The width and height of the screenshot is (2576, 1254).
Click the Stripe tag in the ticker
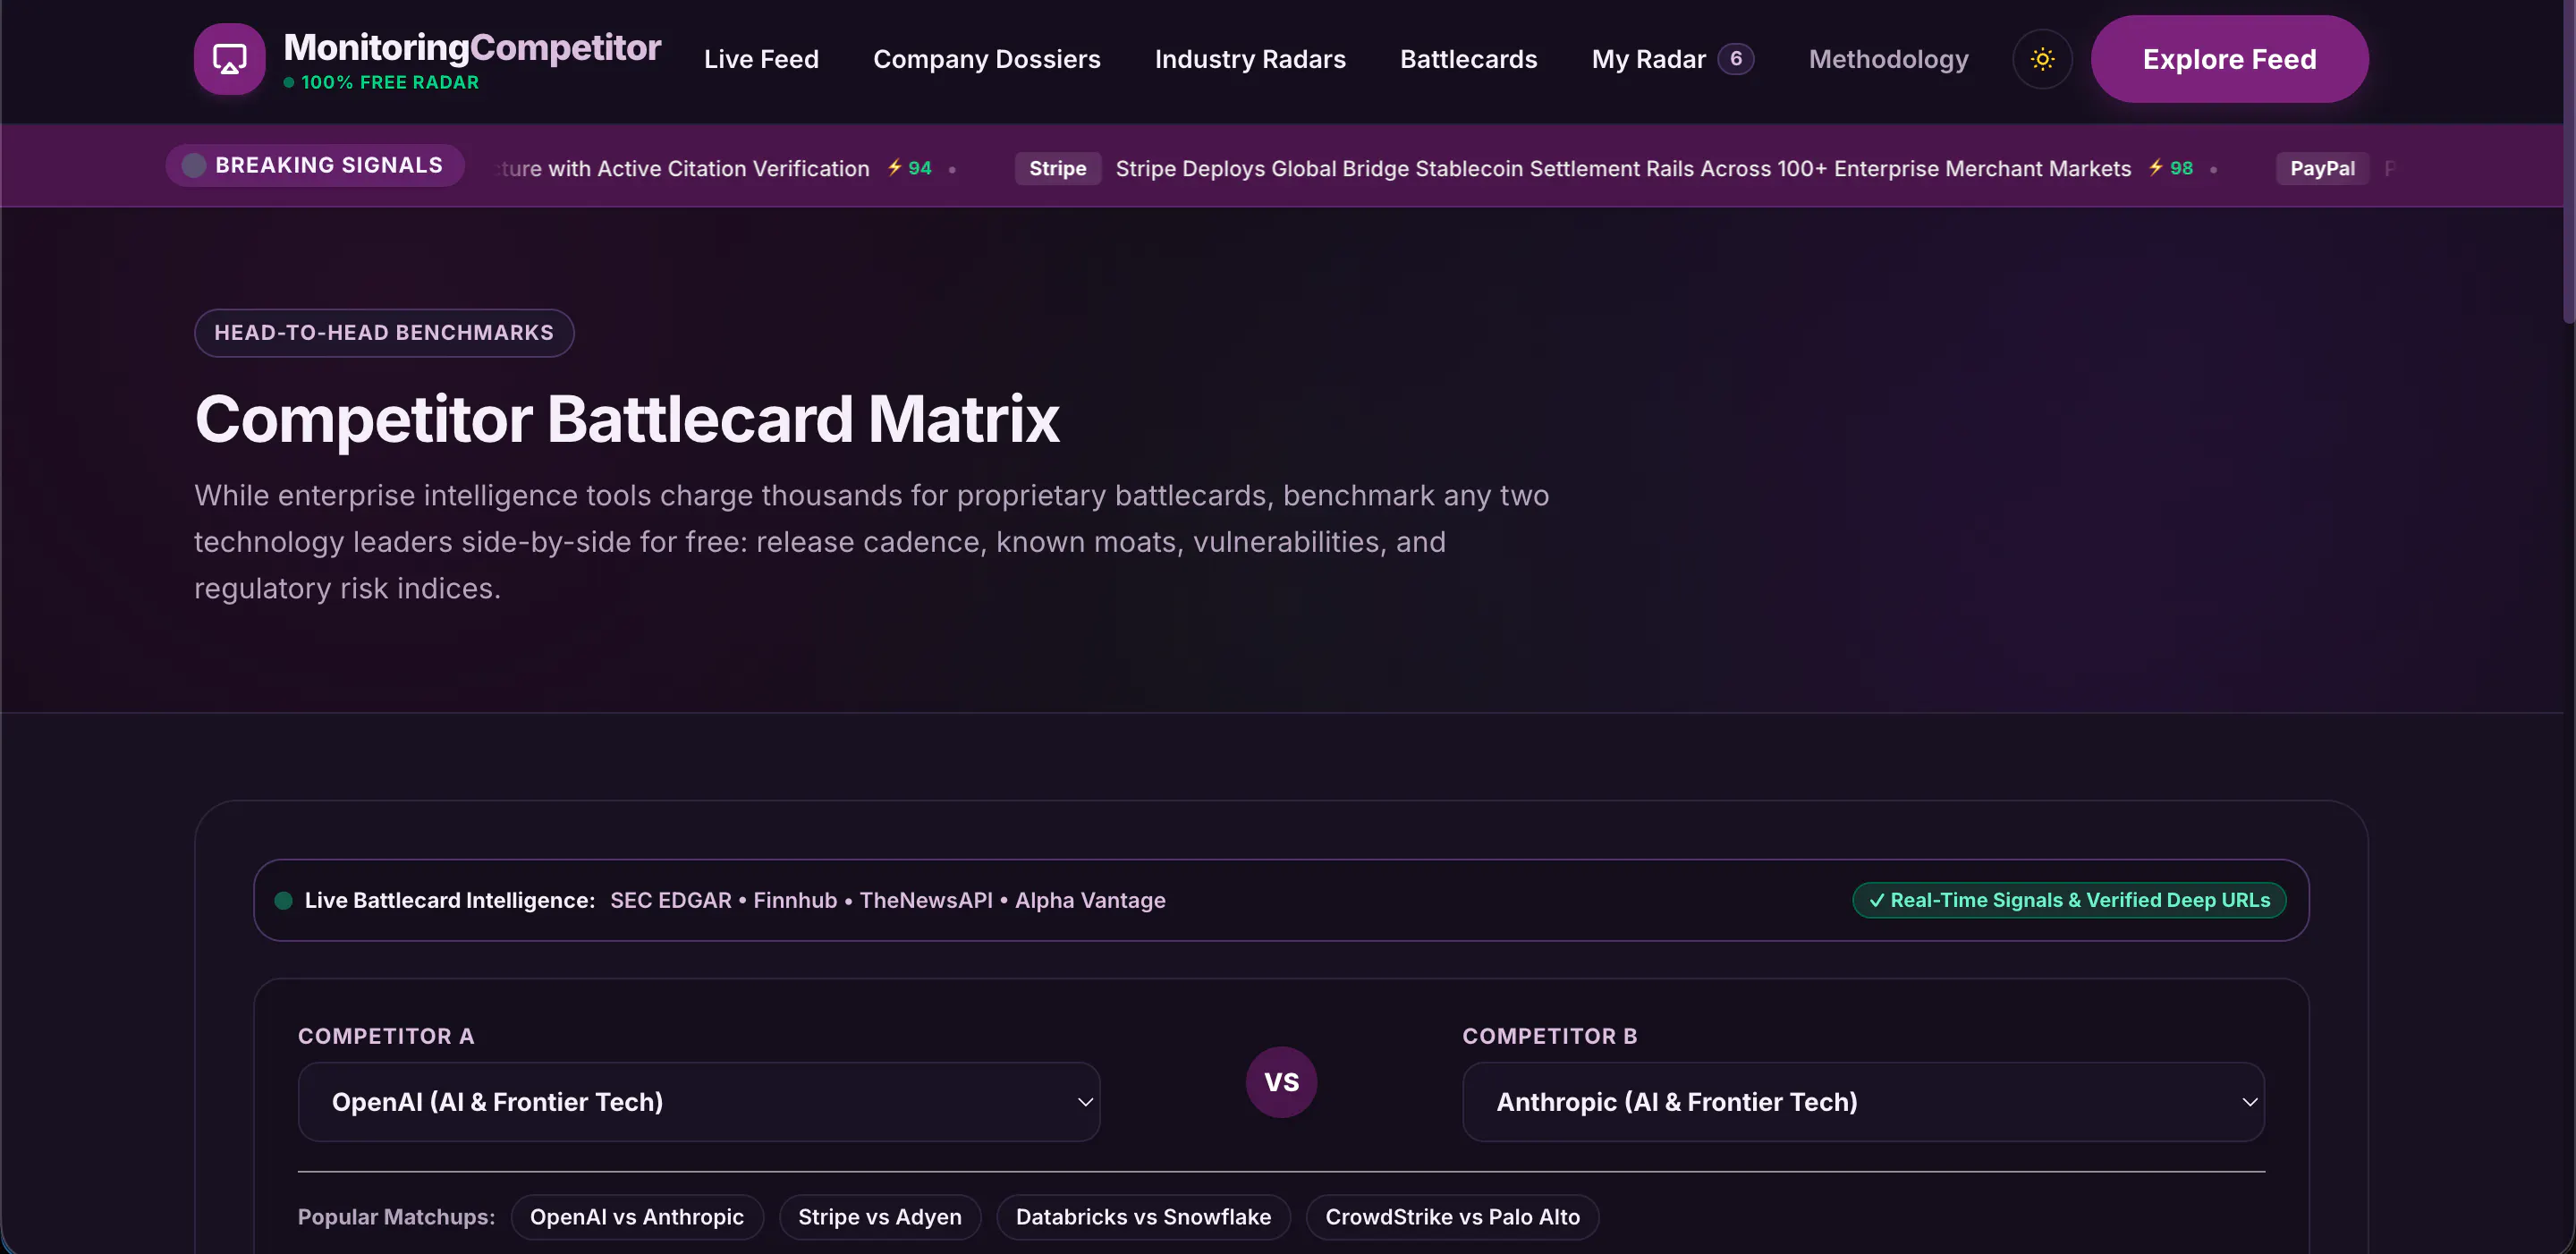point(1058,168)
